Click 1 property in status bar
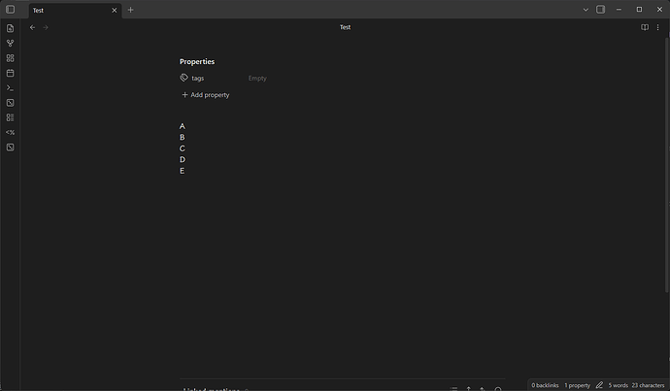This screenshot has width=670, height=391. pos(578,385)
